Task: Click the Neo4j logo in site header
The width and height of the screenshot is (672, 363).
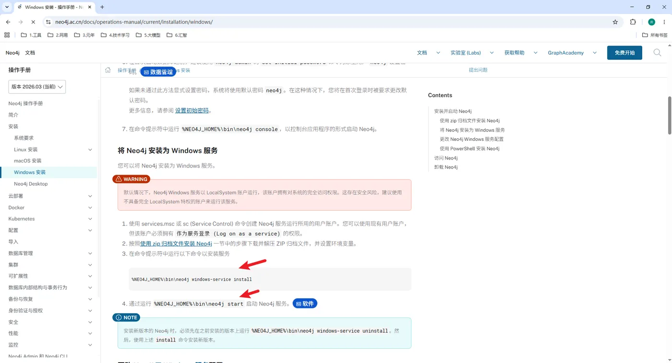Action: tap(12, 53)
